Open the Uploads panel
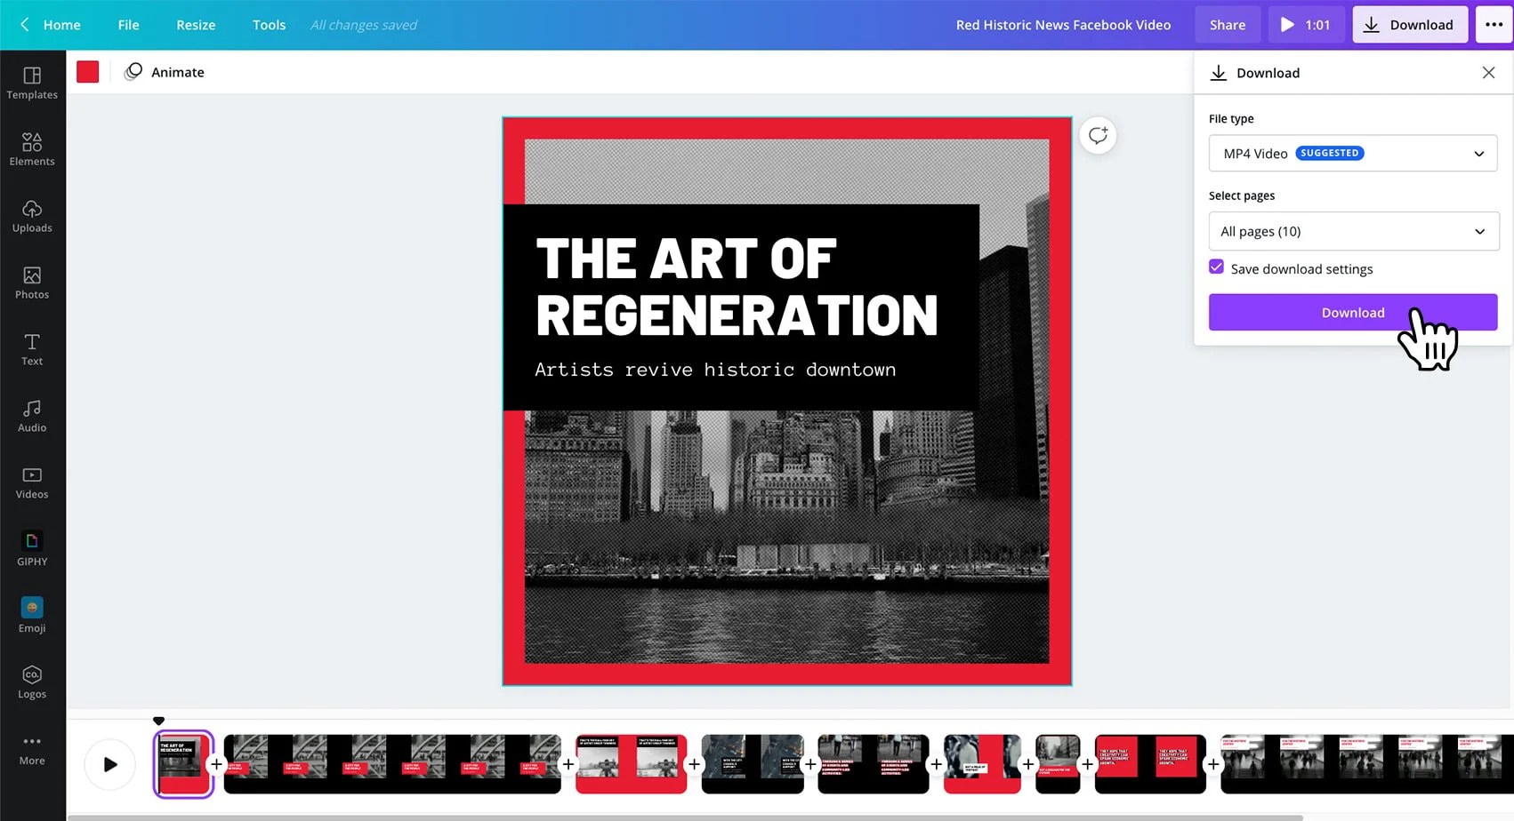The height and width of the screenshot is (821, 1514). point(32,215)
